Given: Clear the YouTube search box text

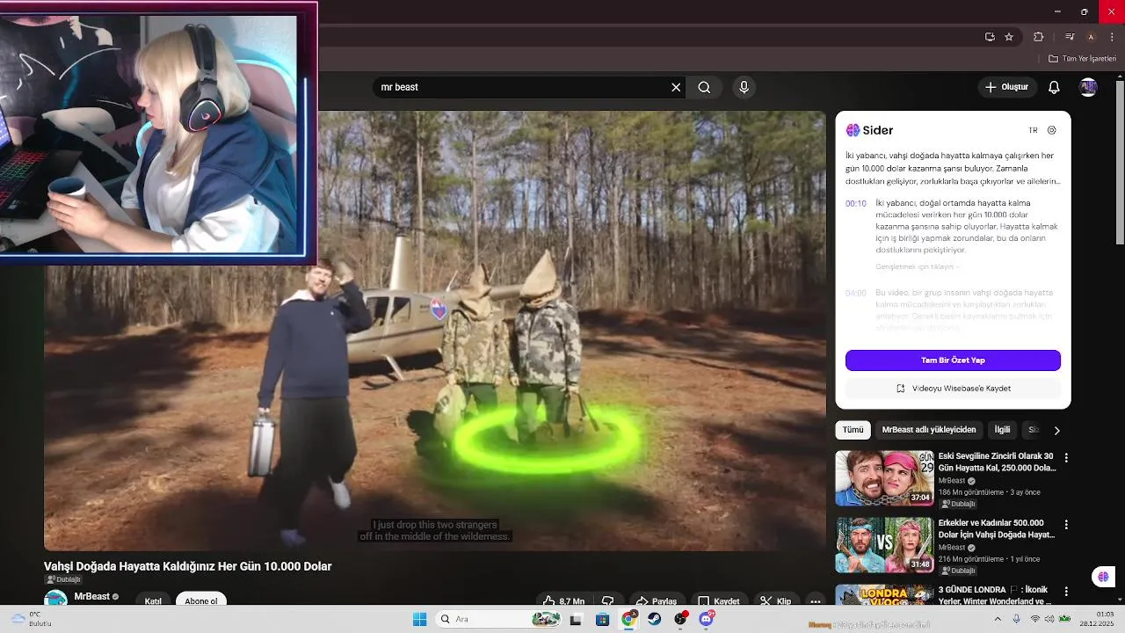Looking at the screenshot, I should (x=676, y=87).
